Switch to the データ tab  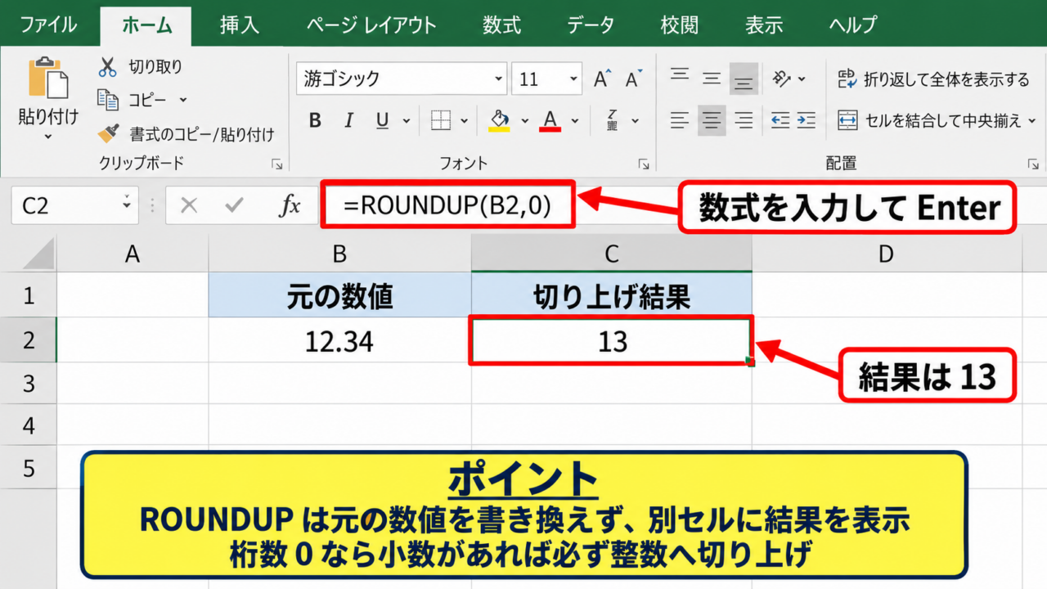pyautogui.click(x=591, y=25)
